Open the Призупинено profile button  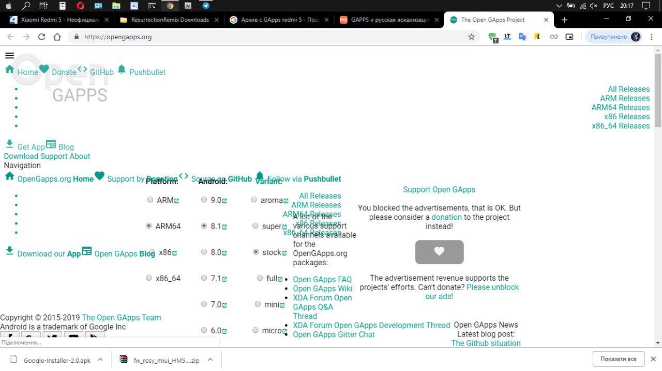[614, 37]
